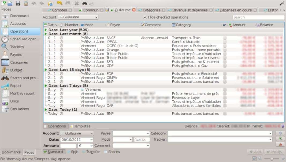286x162 pixels.
Task: Toggle Hide checked operations checkbox
Action: coord(145,17)
